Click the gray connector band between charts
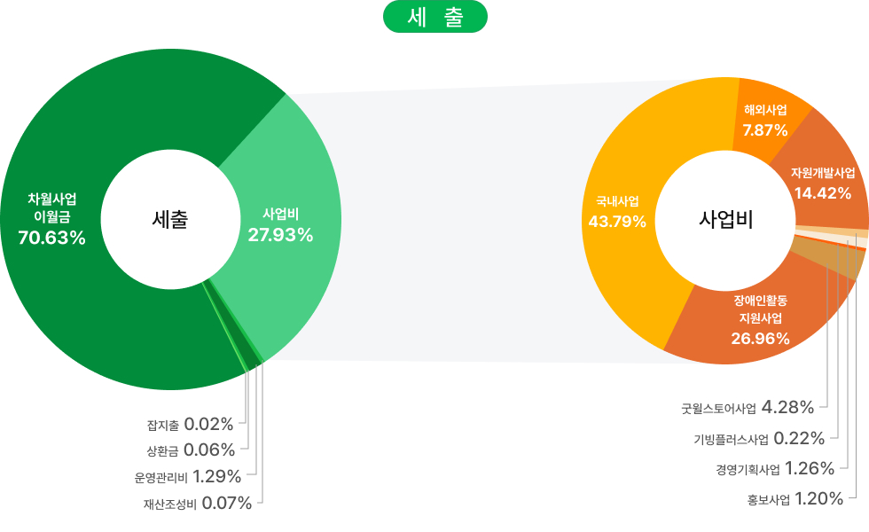The height and width of the screenshot is (532, 869). [461, 222]
